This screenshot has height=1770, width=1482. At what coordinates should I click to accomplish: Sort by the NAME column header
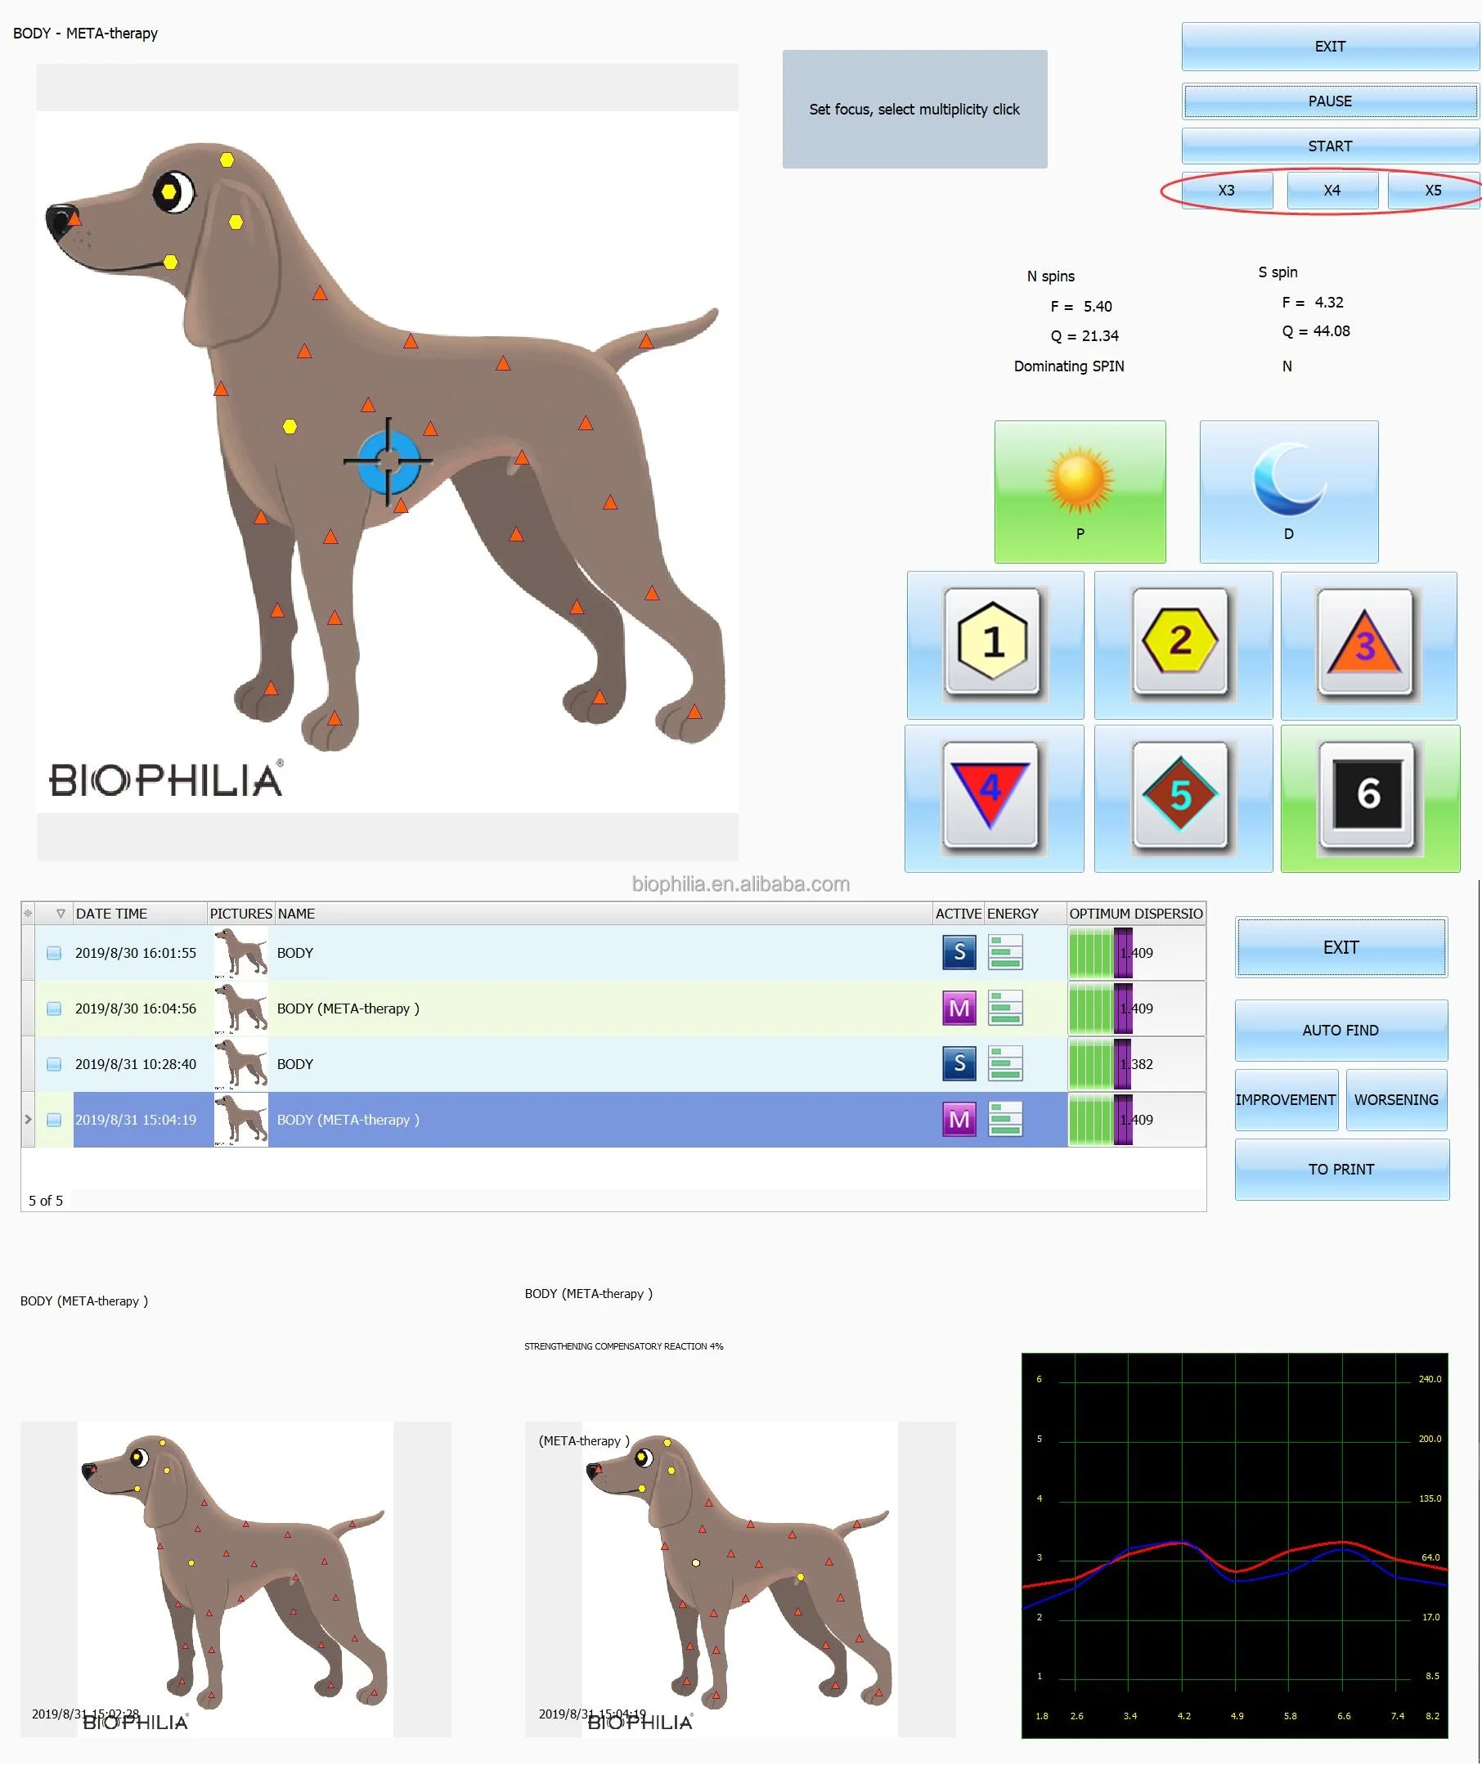click(603, 914)
